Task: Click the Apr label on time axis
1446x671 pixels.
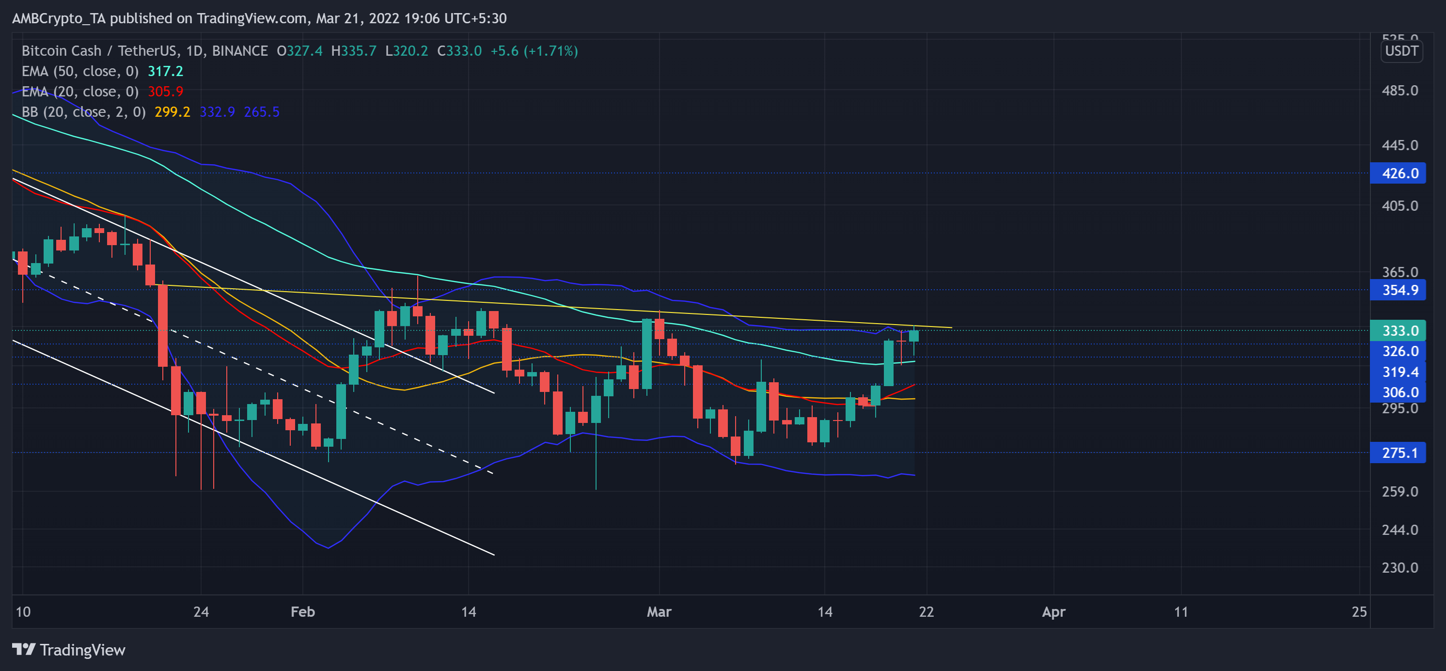Action: [1053, 611]
